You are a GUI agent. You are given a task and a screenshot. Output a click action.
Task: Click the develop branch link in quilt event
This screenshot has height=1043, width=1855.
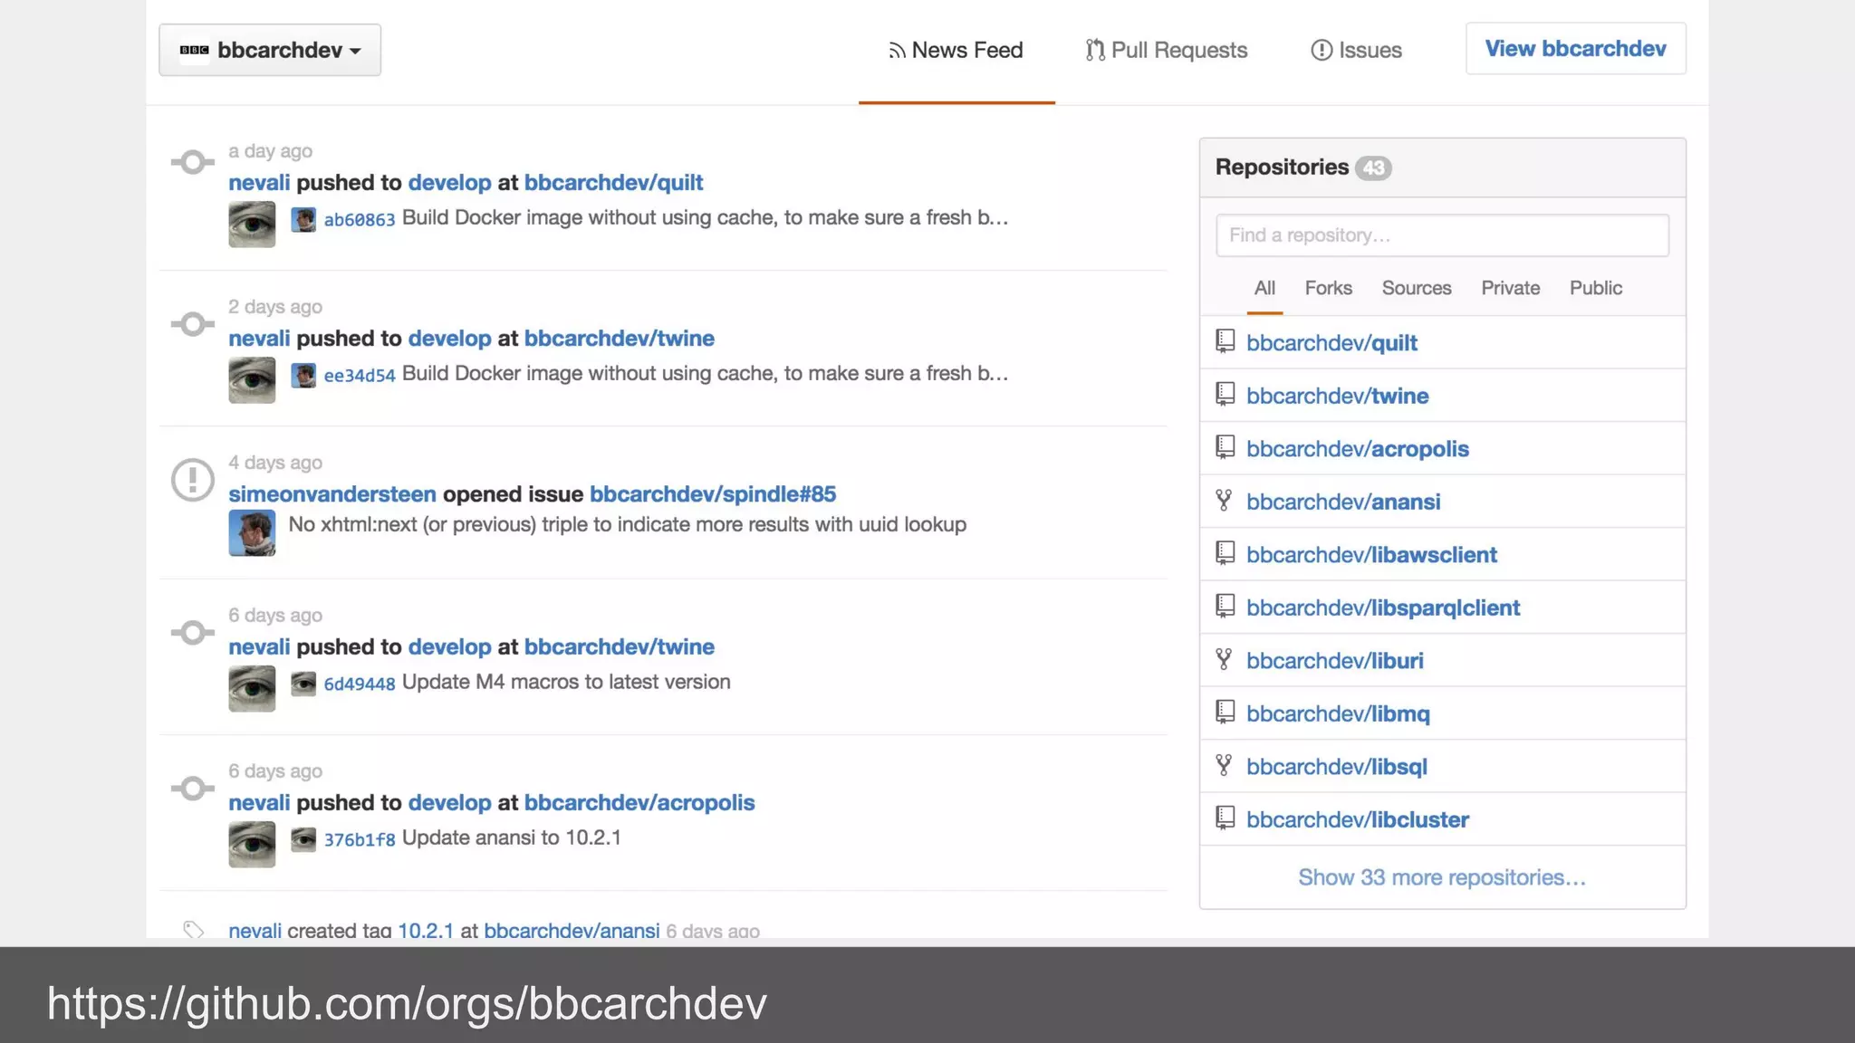pyautogui.click(x=449, y=183)
